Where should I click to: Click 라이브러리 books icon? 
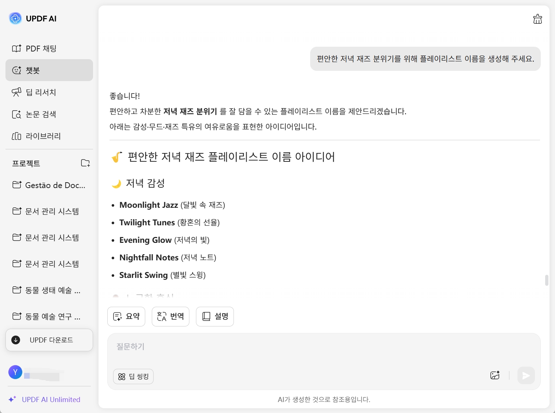pos(17,136)
